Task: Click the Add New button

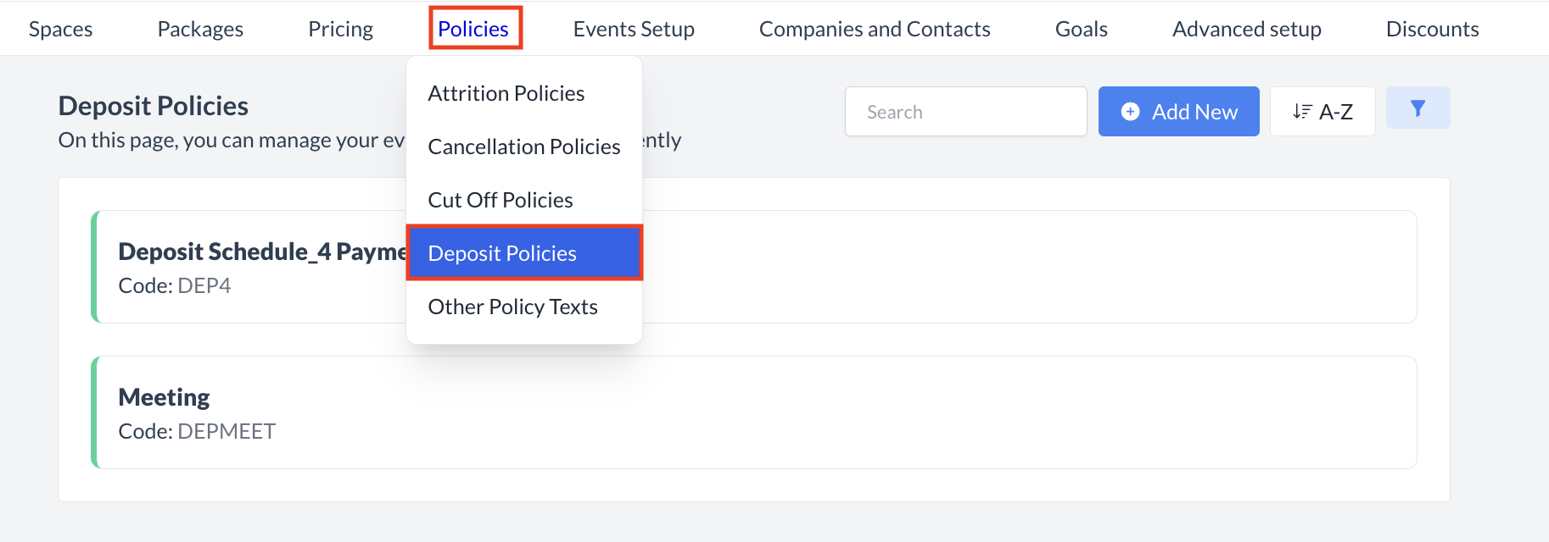Action: (1178, 112)
